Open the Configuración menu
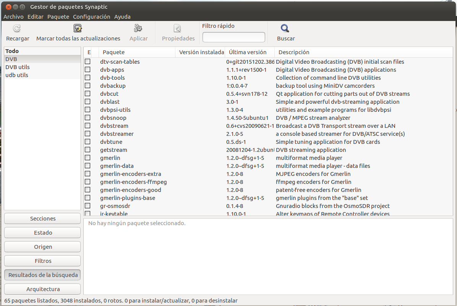The width and height of the screenshot is (457, 306). pyautogui.click(x=92, y=16)
